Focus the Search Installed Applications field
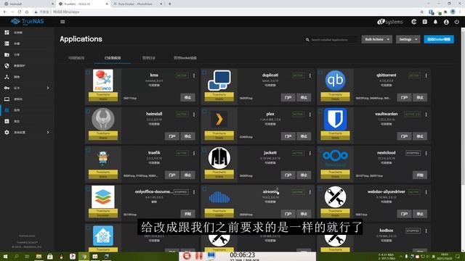This screenshot has height=261, width=465. click(331, 39)
